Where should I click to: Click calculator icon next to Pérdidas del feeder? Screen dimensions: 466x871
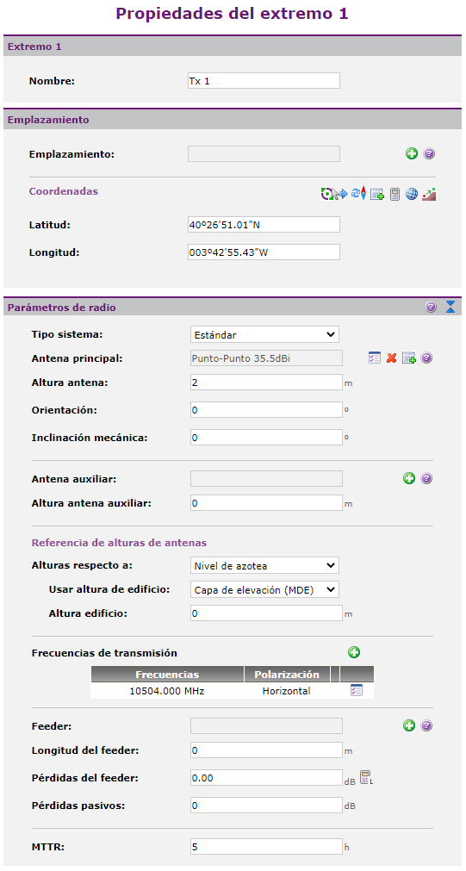click(366, 778)
